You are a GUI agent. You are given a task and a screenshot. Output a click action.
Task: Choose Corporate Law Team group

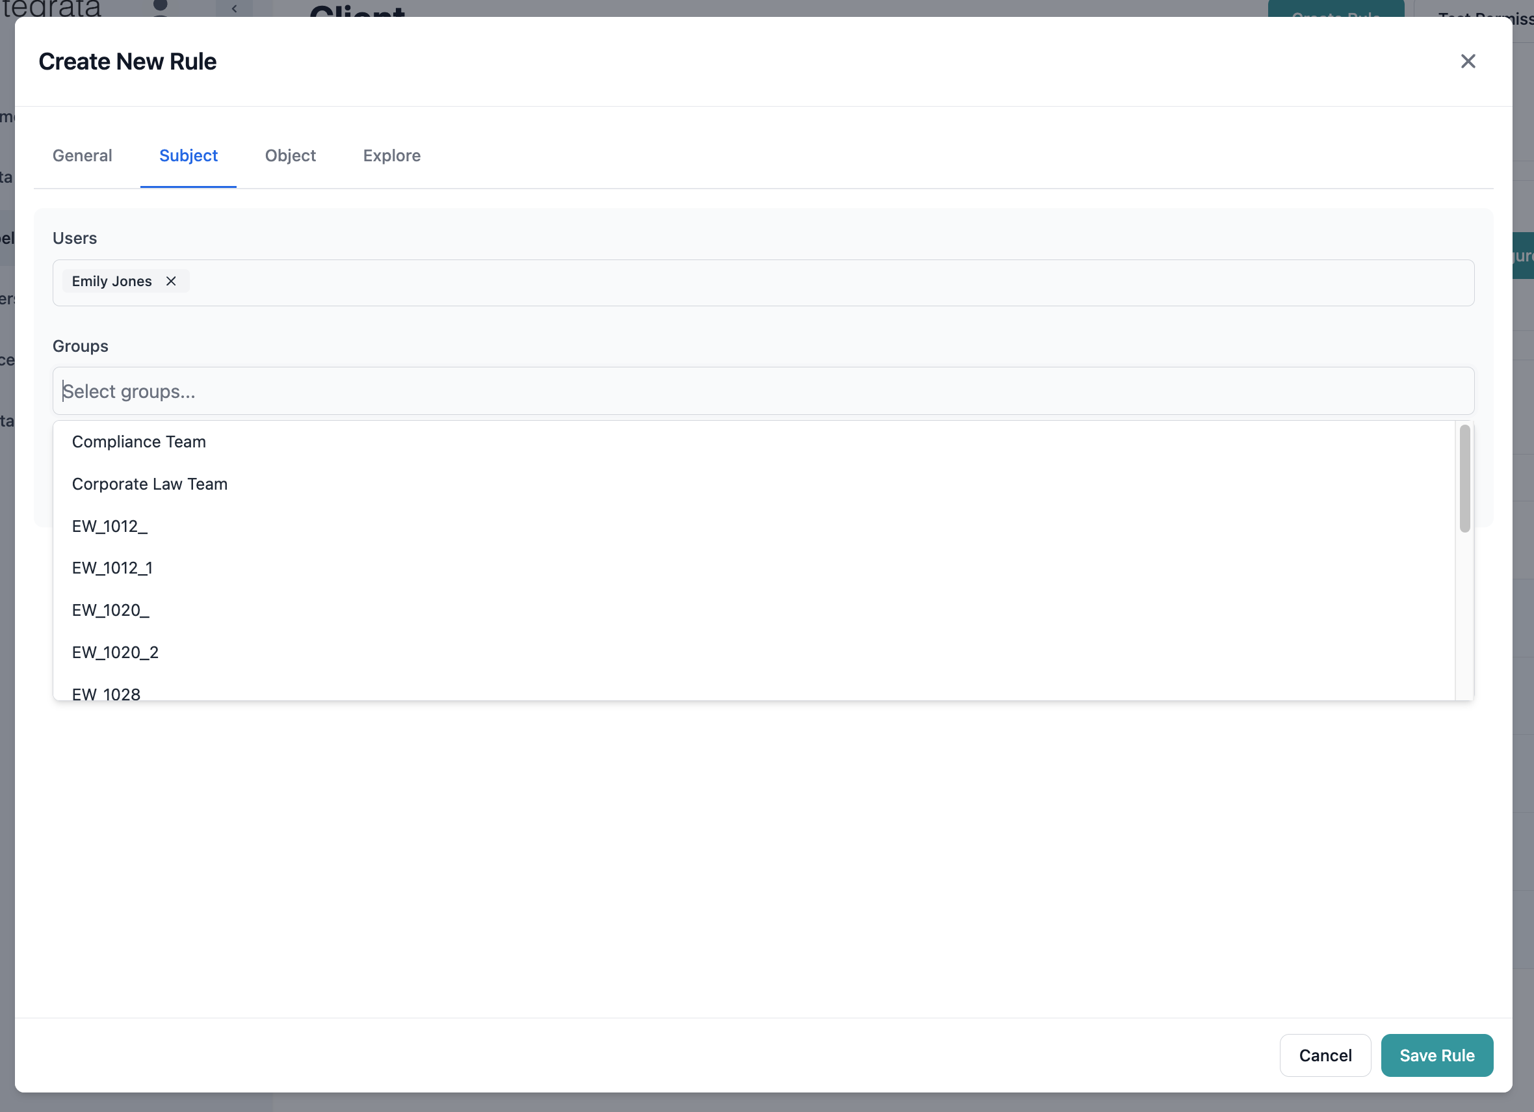click(x=149, y=484)
